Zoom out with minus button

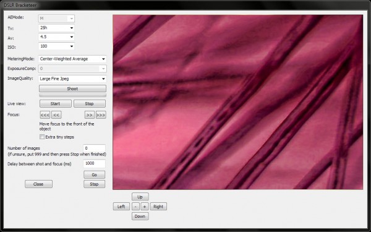click(x=135, y=207)
